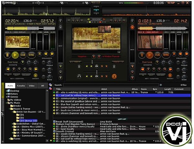Click in the Search input field
Viewport: 194px width, 149px height.
[111, 85]
